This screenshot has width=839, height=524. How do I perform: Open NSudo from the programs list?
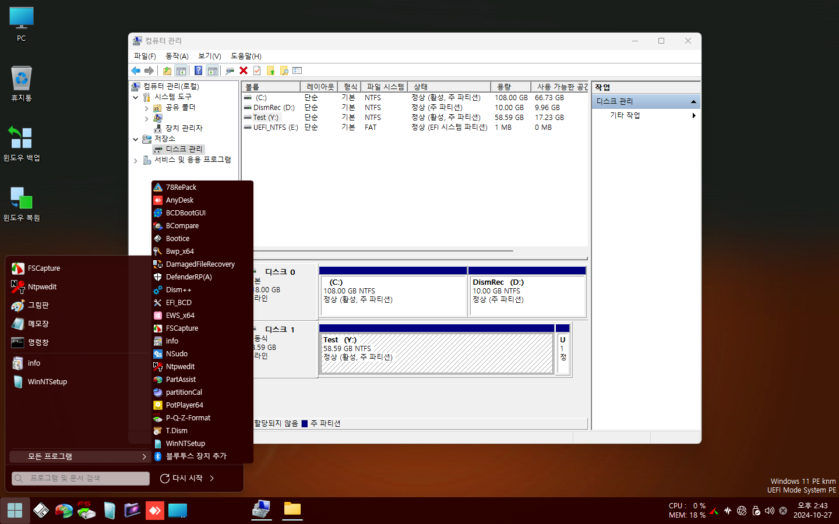pyautogui.click(x=202, y=354)
